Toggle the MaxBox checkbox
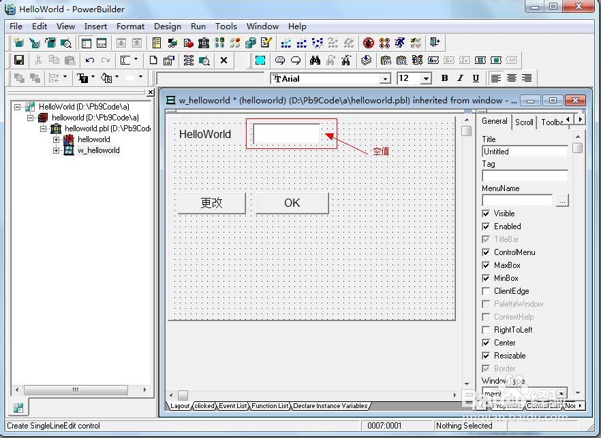Image resolution: width=601 pixels, height=438 pixels. coord(486,265)
